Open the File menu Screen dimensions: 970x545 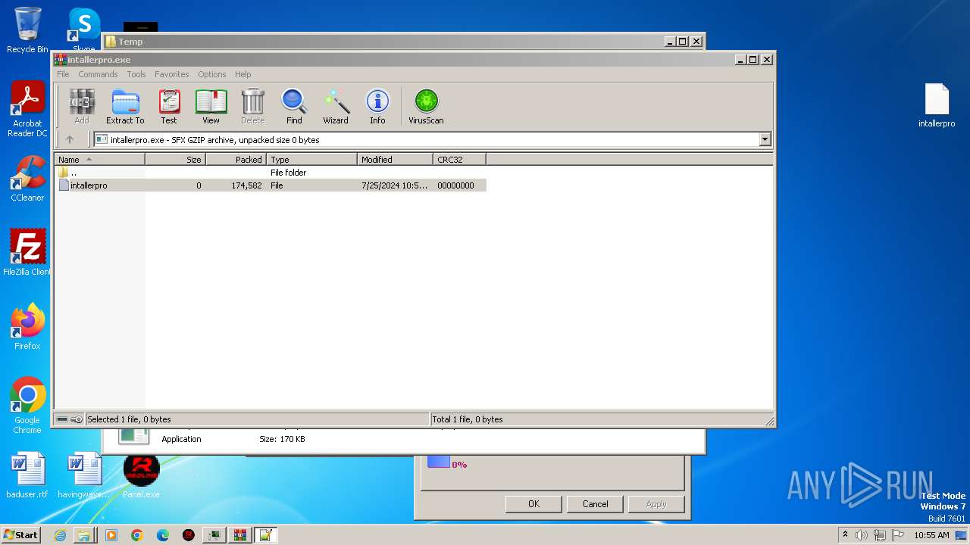click(63, 74)
